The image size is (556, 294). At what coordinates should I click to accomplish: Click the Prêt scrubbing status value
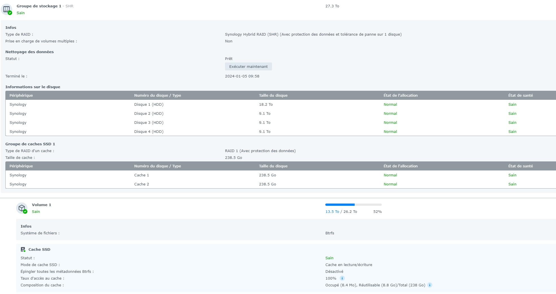229,59
